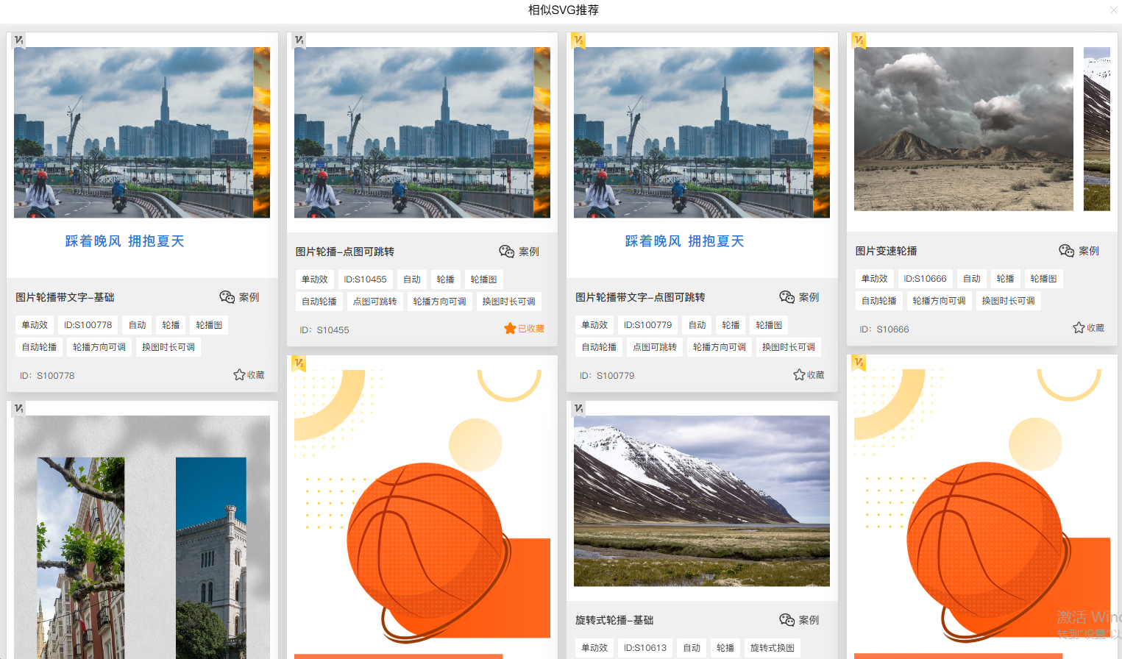Click 旋转式换图 tag on card S10613
The image size is (1122, 659).
pyautogui.click(x=773, y=648)
